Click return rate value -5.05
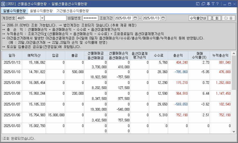238x143 pixels. click(205, 72)
